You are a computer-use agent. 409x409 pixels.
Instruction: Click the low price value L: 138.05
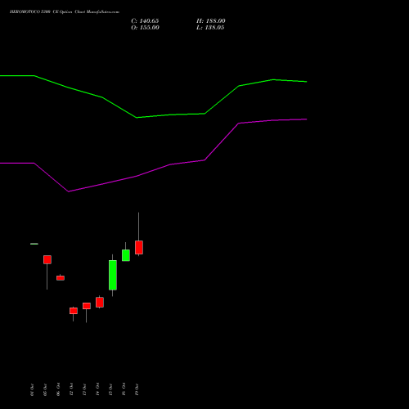(210, 28)
